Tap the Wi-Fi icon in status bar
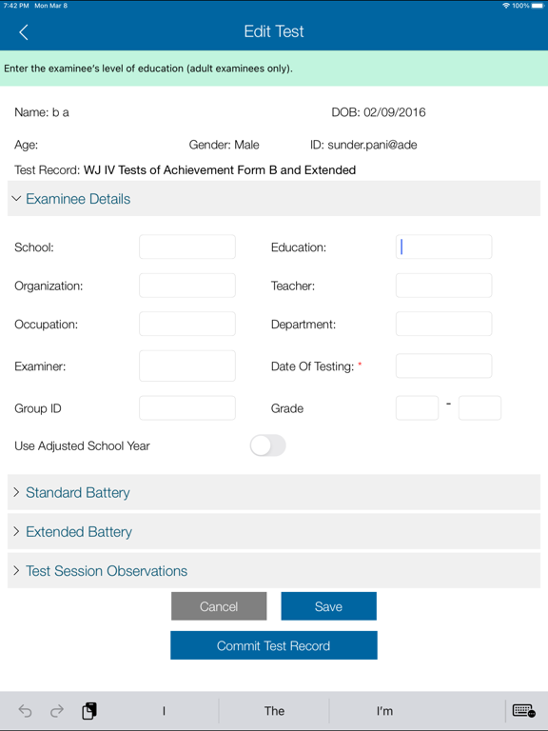548x731 pixels. pyautogui.click(x=506, y=6)
